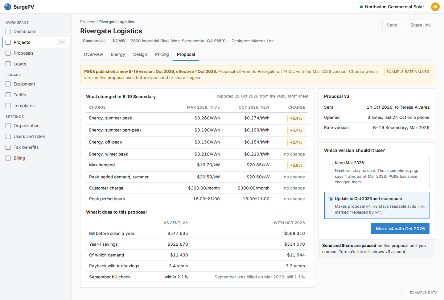Click the 1.2 MW size tag
444x300 pixels.
(119, 41)
